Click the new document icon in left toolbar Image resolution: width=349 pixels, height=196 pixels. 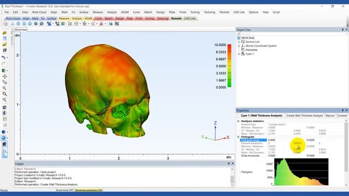click(4, 39)
